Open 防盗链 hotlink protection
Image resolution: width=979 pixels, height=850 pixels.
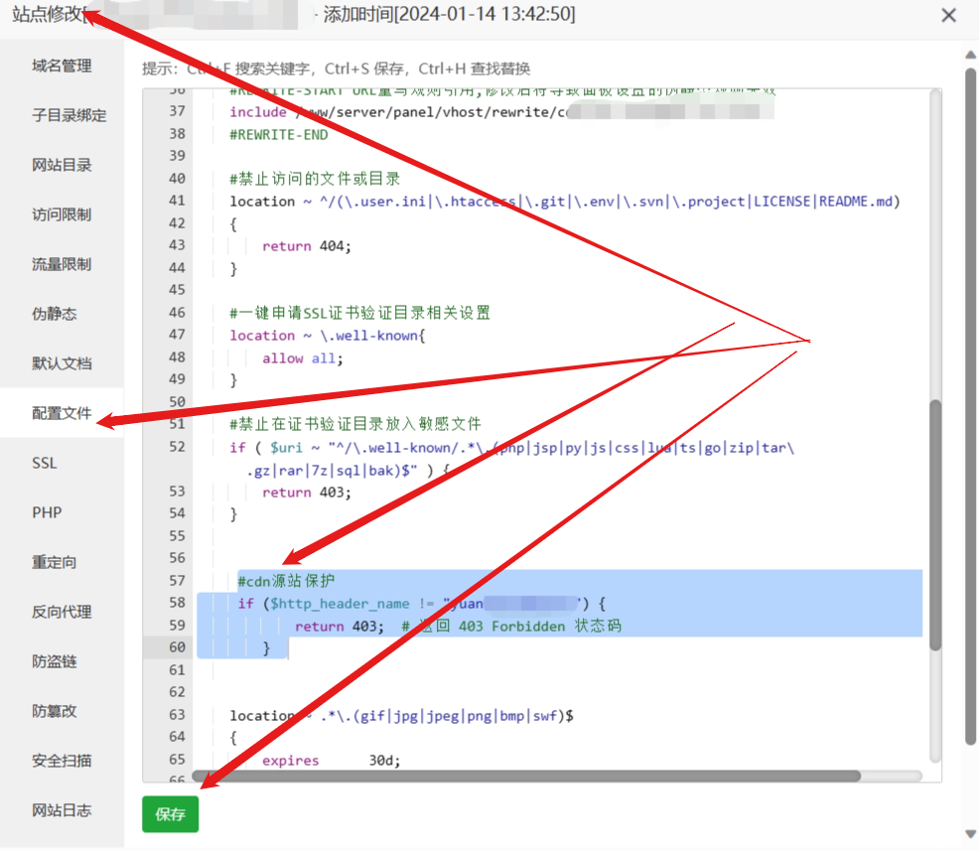pos(62,661)
